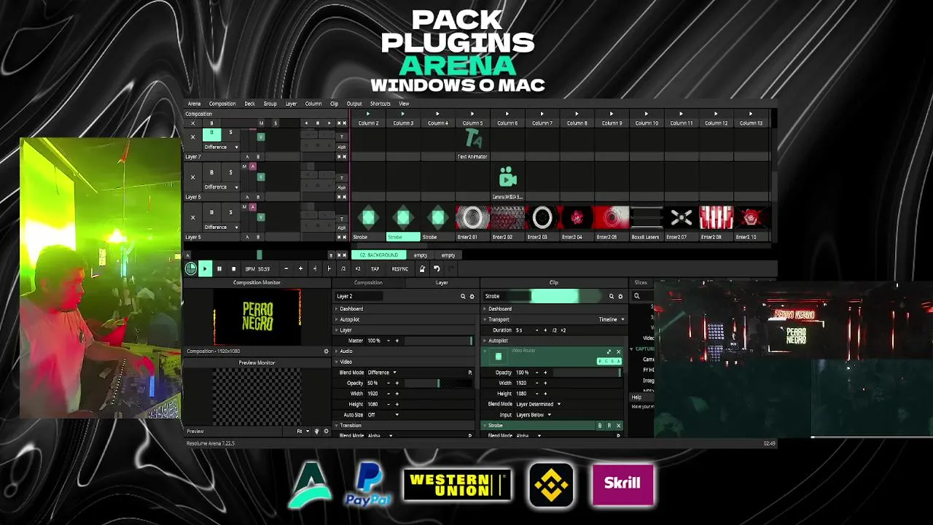
Task: Open Layer 6 Difference blend dropdown
Action: pos(221,187)
